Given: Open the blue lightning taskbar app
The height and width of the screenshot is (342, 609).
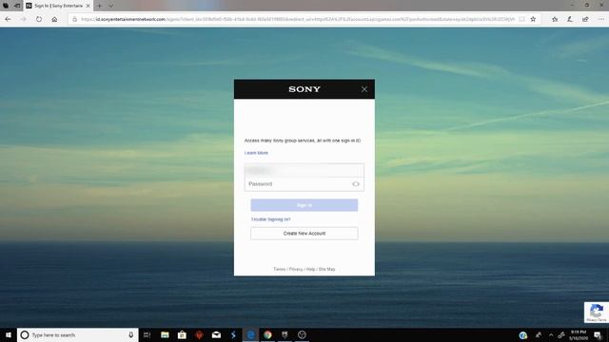Looking at the screenshot, I should [x=233, y=335].
